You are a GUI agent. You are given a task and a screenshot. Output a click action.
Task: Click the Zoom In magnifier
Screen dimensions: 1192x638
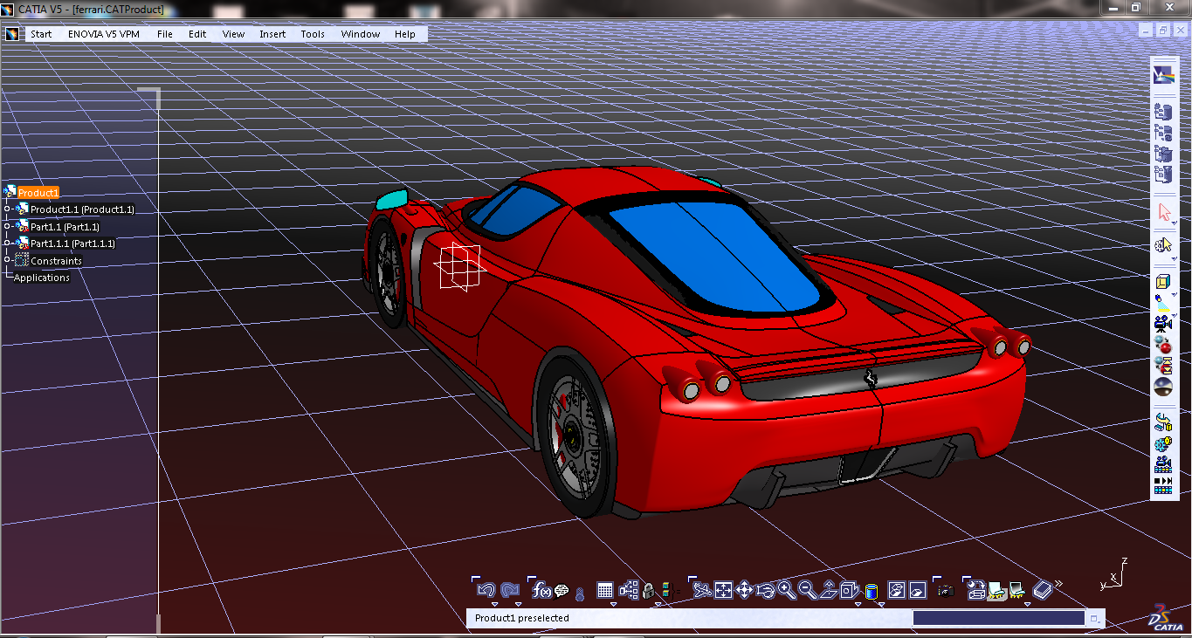point(787,591)
